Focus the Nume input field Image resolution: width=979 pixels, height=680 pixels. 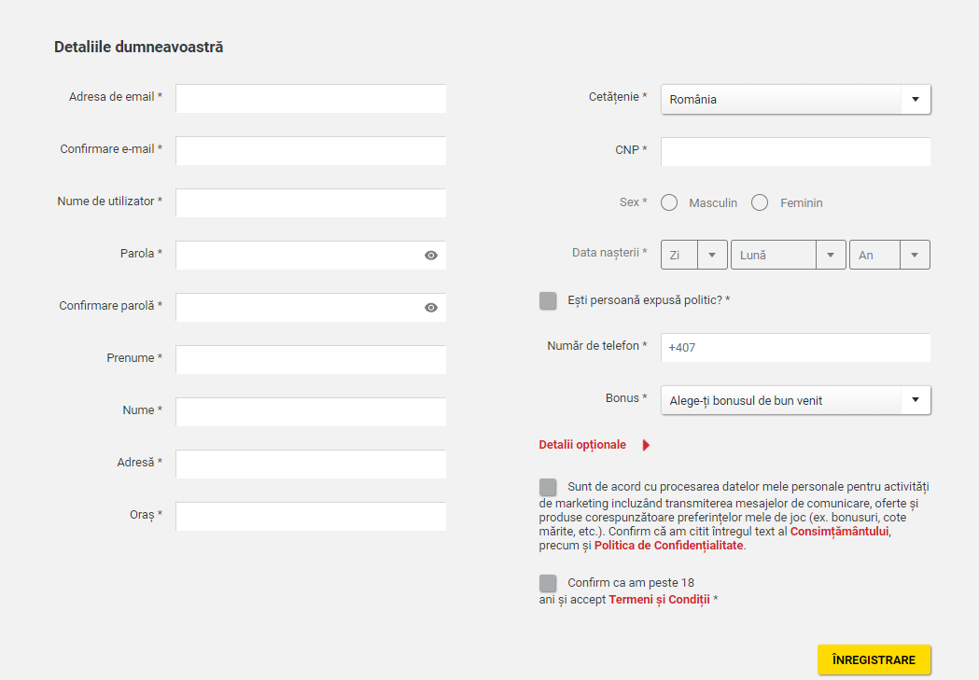point(311,412)
